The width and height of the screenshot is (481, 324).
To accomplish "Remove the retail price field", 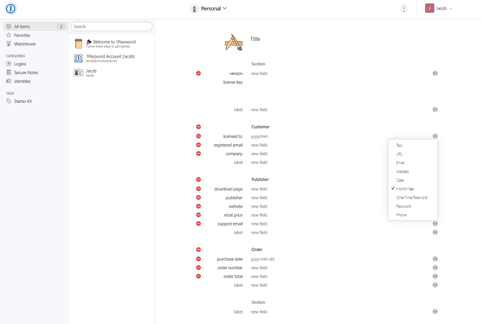I will pos(199,215).
